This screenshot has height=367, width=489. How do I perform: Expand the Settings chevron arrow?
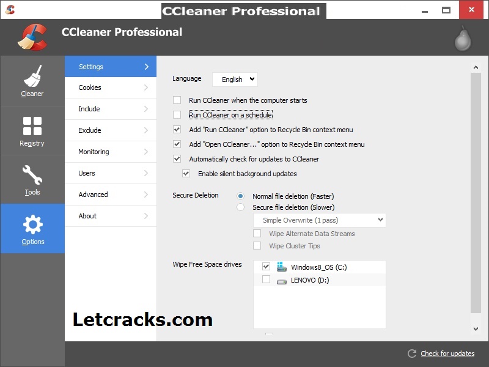(147, 67)
